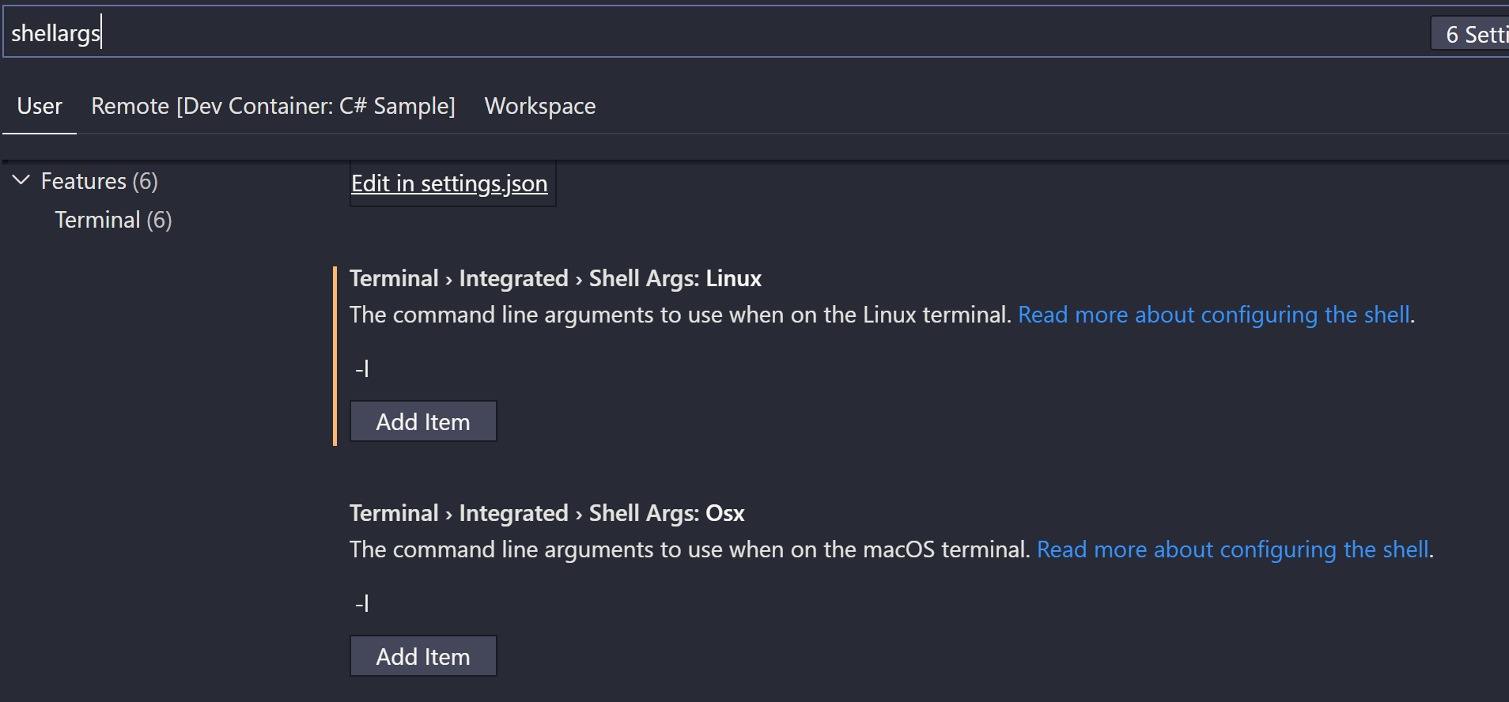Click Add Item under Shell Args: Linux
The width and height of the screenshot is (1509, 702).
click(x=422, y=421)
